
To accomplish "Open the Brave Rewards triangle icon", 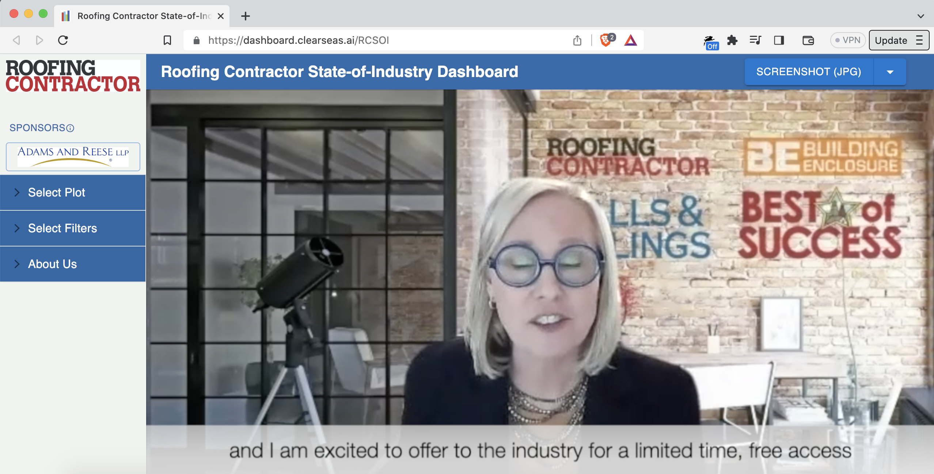I will pos(630,40).
